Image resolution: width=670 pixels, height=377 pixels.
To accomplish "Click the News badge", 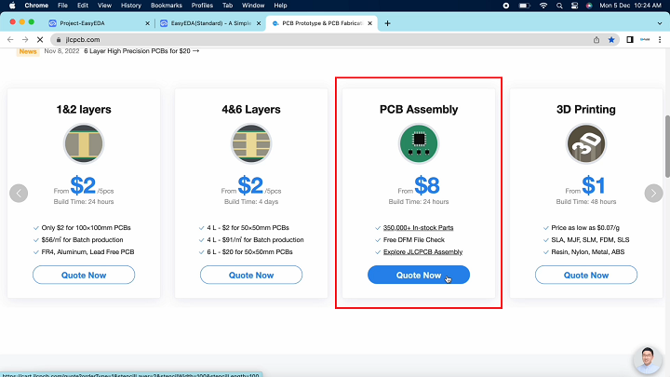I will 28,51.
